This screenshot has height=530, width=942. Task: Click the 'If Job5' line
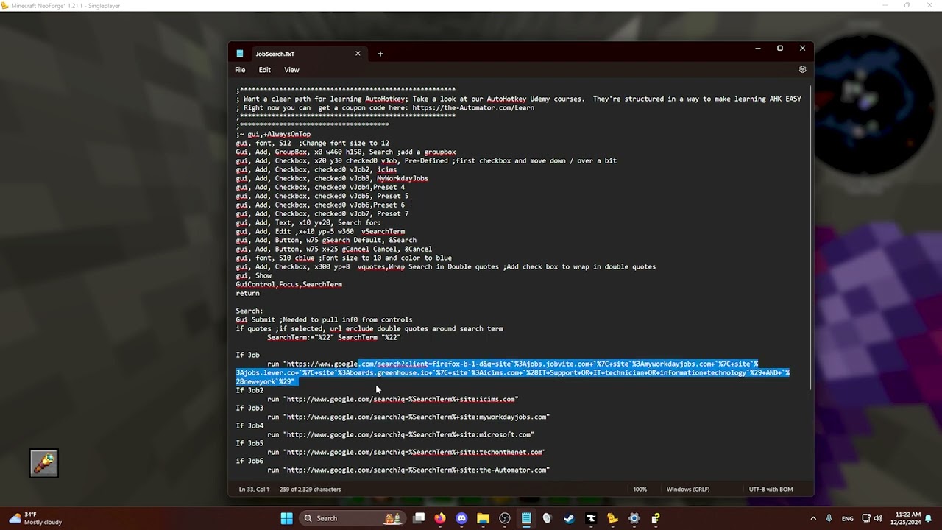click(249, 443)
